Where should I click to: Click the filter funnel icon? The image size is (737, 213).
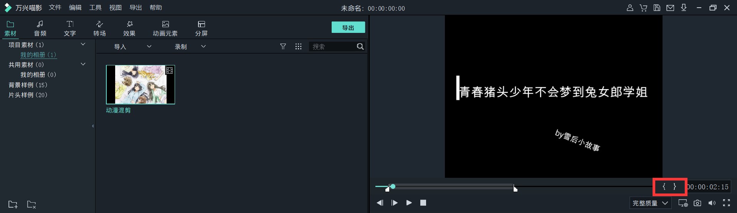(283, 47)
